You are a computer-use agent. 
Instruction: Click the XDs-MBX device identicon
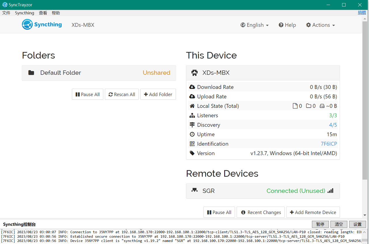coord(195,73)
